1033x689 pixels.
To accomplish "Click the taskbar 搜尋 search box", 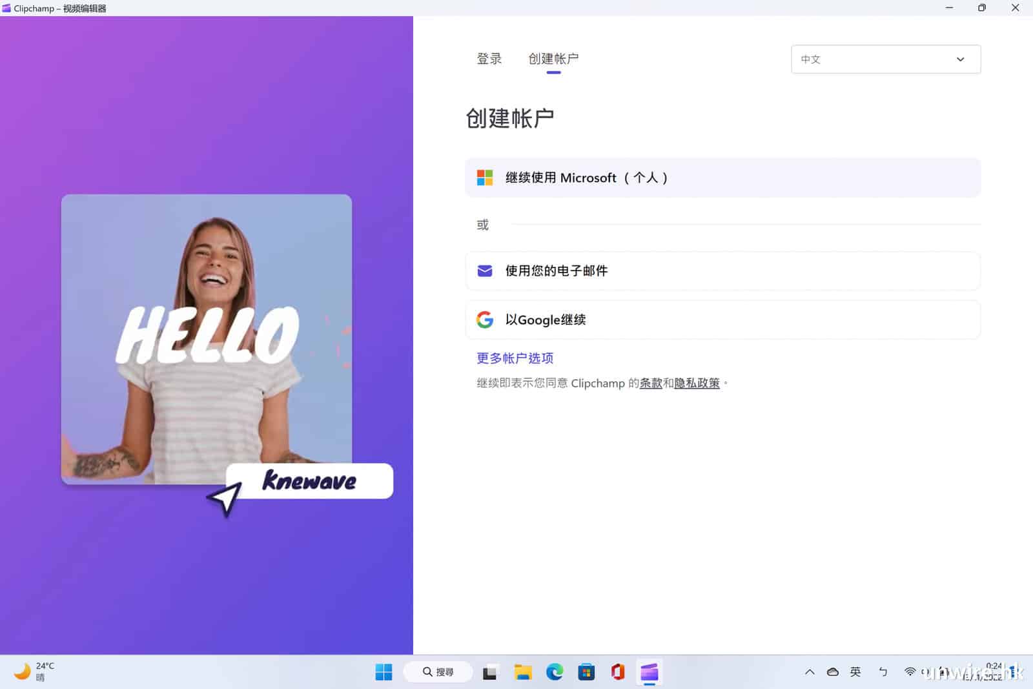I will click(x=438, y=672).
